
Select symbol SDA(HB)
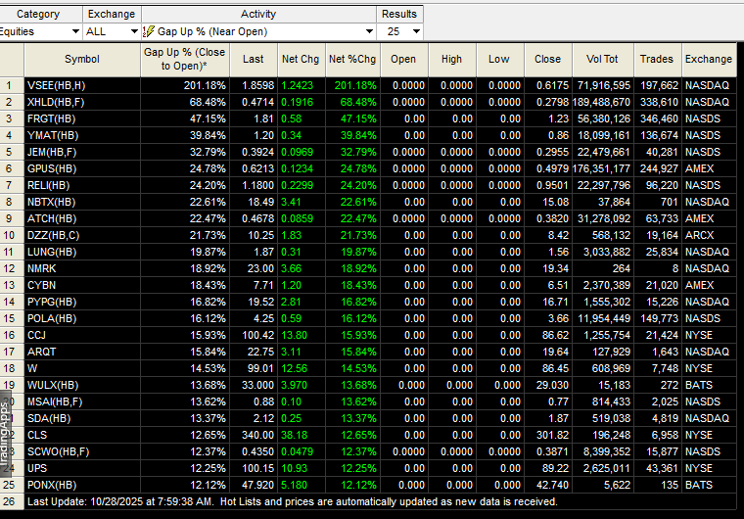point(49,418)
